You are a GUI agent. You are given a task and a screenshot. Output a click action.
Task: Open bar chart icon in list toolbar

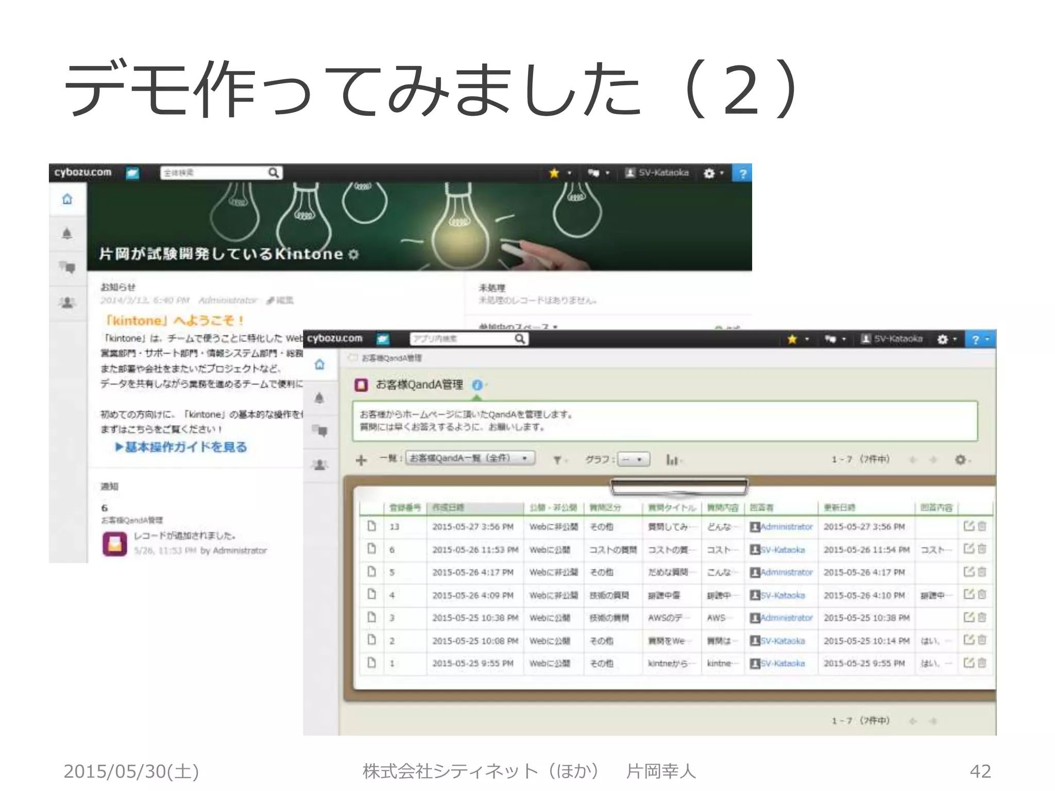coord(672,459)
